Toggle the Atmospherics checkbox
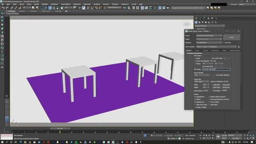This screenshot has width=256, height=144. coord(195,97)
